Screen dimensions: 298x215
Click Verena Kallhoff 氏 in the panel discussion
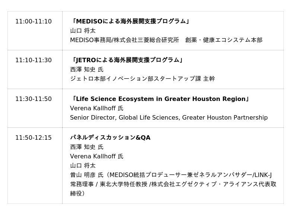pos(96,156)
